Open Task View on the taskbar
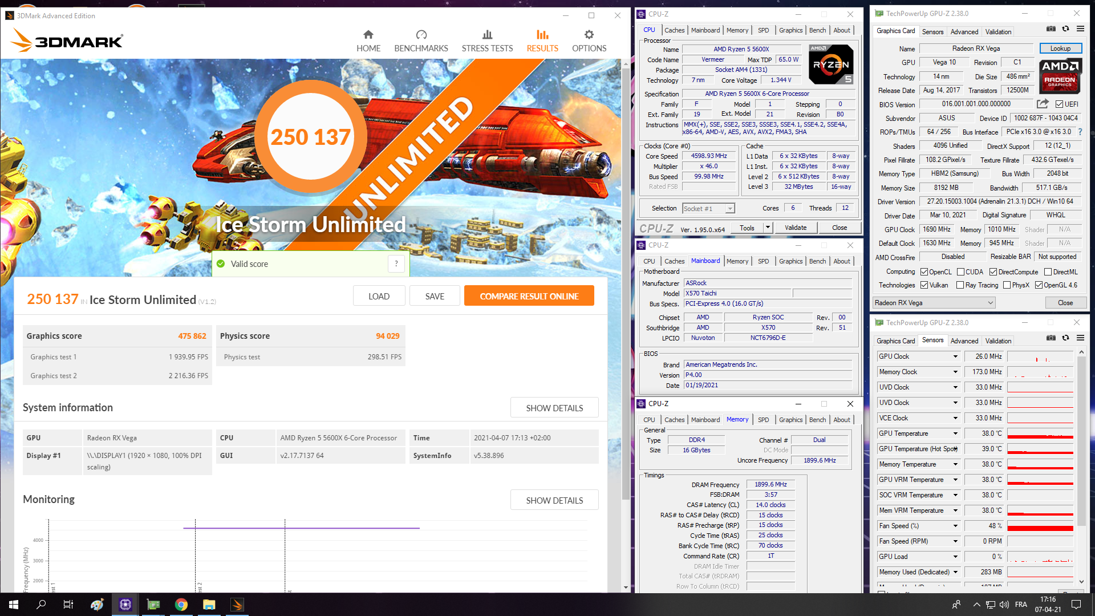The image size is (1095, 616). tap(68, 605)
